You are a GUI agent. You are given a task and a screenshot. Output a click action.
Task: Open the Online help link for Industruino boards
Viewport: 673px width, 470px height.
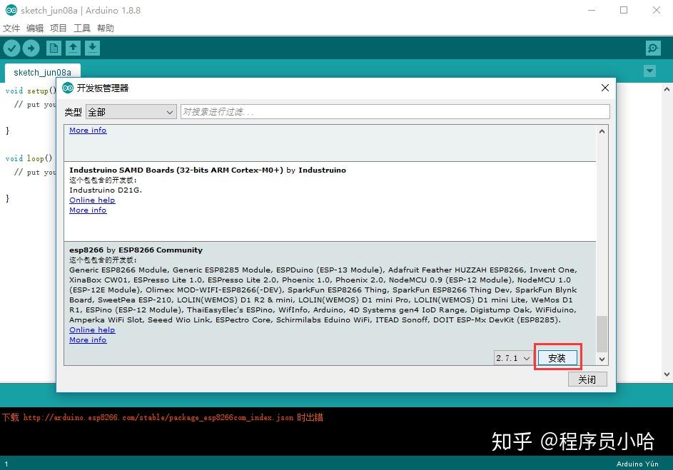92,200
